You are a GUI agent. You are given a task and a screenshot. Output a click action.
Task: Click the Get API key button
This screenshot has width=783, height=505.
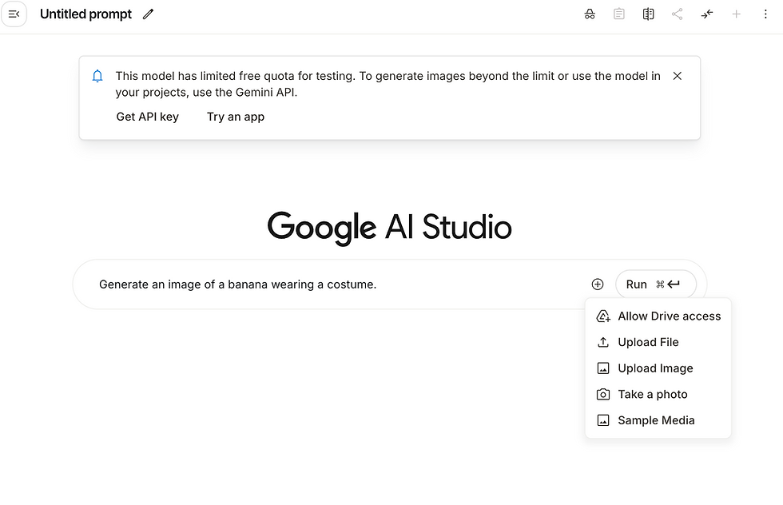click(147, 117)
